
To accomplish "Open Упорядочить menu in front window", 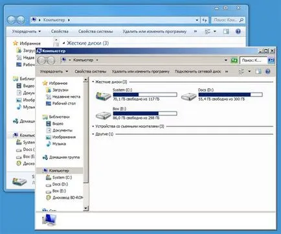I will pos(54,71).
